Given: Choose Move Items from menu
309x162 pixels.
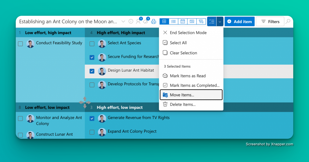Looking at the screenshot, I should (191, 95).
